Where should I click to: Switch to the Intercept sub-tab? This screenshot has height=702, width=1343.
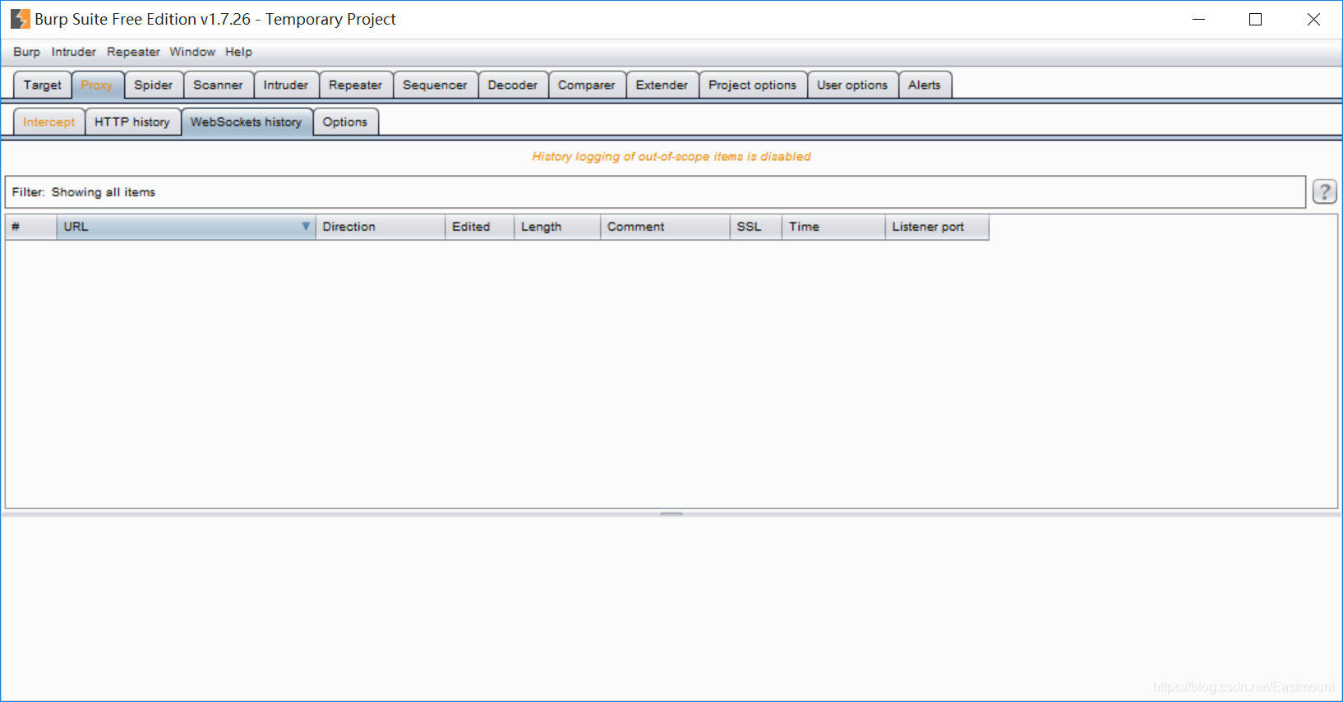pyautogui.click(x=48, y=122)
